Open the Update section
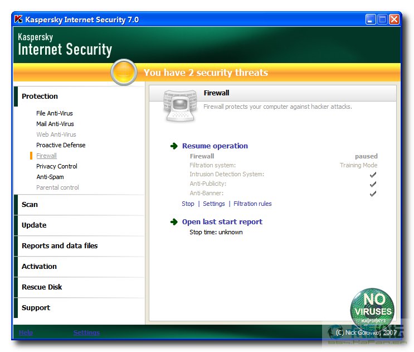 pos(34,225)
